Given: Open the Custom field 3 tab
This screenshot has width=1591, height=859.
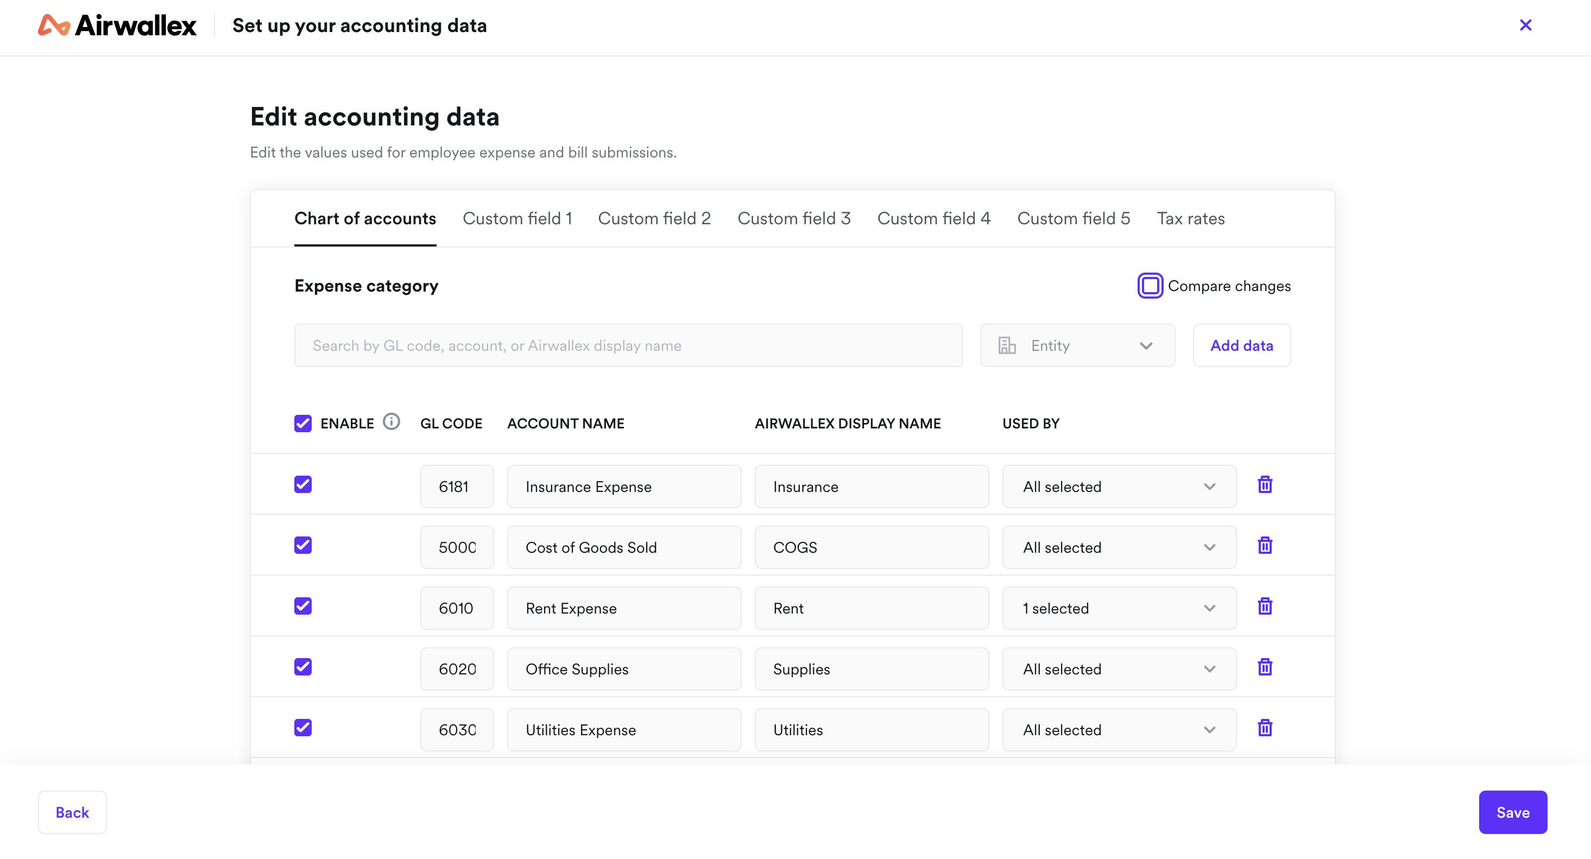Looking at the screenshot, I should [794, 218].
